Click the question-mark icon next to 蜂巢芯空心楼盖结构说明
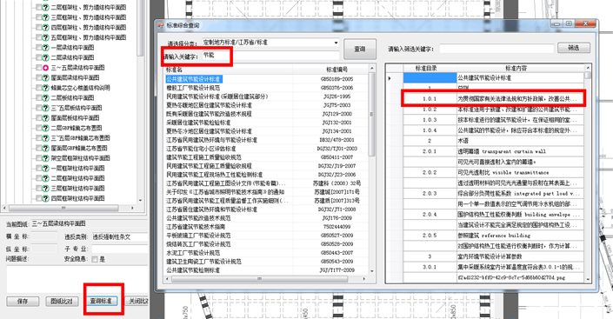Screen dimensions: 613x319 tap(45, 88)
